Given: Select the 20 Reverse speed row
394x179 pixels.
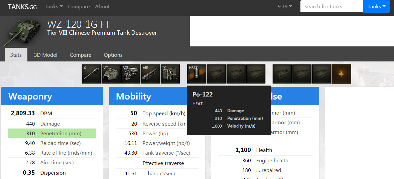Looking at the screenshot, I should coord(151,124).
